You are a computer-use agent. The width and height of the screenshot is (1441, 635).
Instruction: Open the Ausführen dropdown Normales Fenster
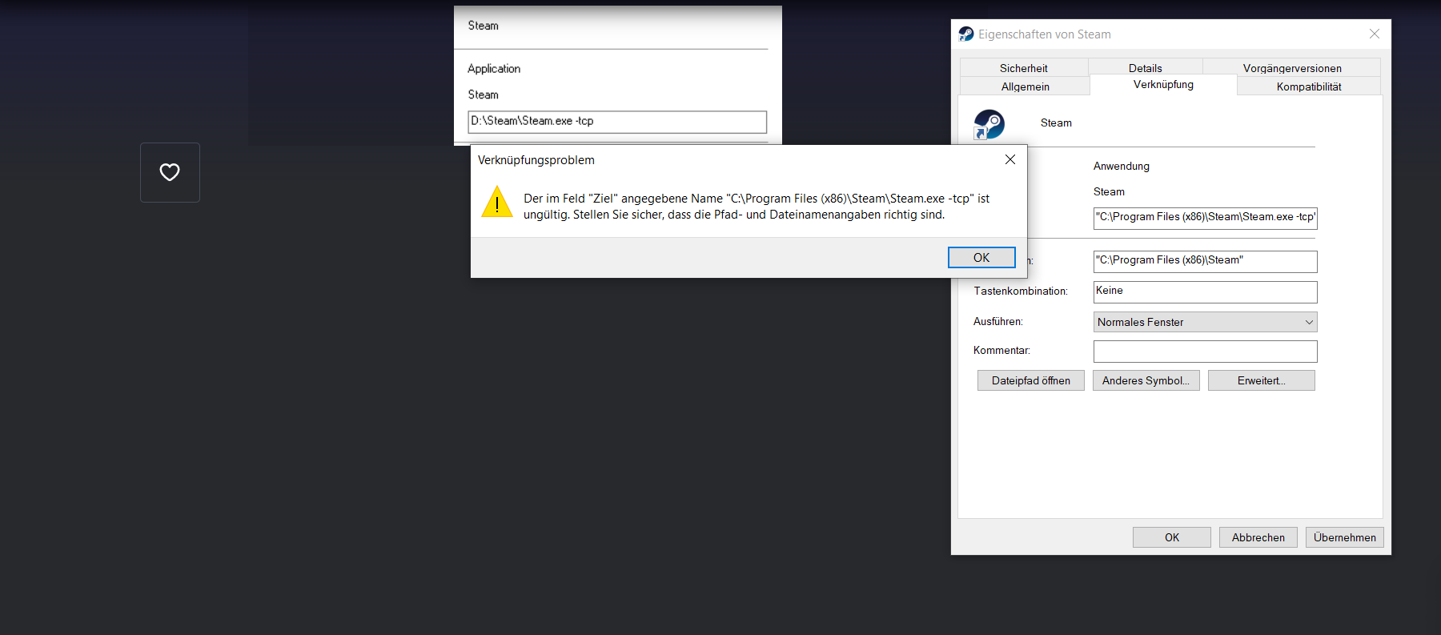coord(1205,322)
